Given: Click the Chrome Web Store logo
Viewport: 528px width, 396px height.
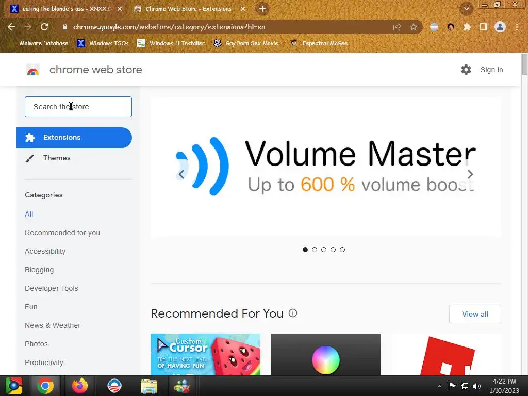Looking at the screenshot, I should 33,70.
